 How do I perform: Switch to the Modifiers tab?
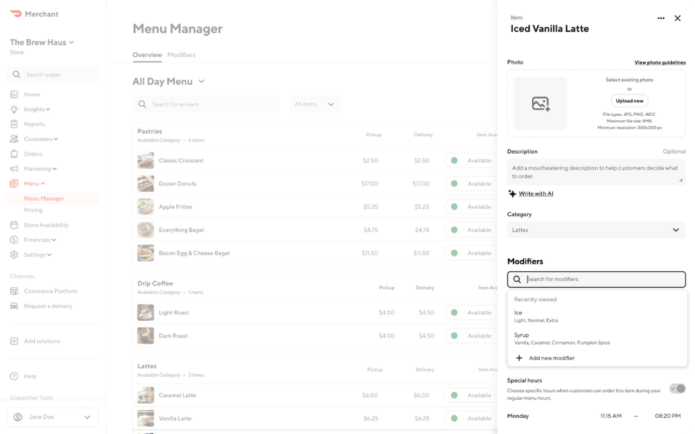click(181, 55)
